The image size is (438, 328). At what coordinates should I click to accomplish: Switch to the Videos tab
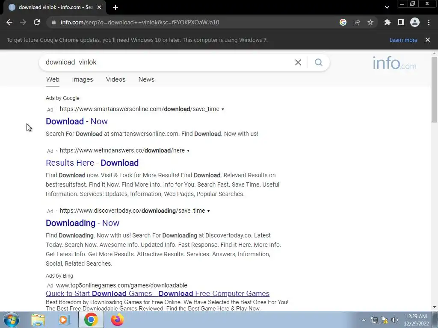point(115,79)
